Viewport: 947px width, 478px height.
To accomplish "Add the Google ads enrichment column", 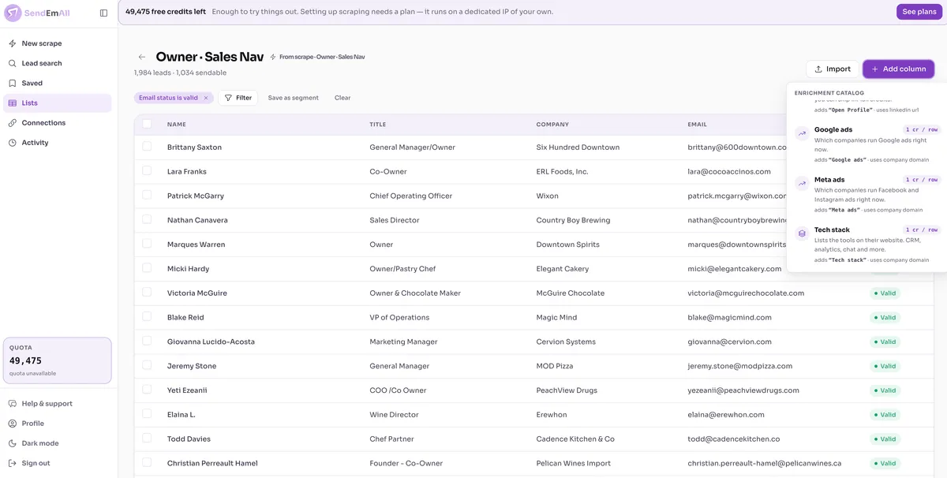I will click(x=867, y=144).
